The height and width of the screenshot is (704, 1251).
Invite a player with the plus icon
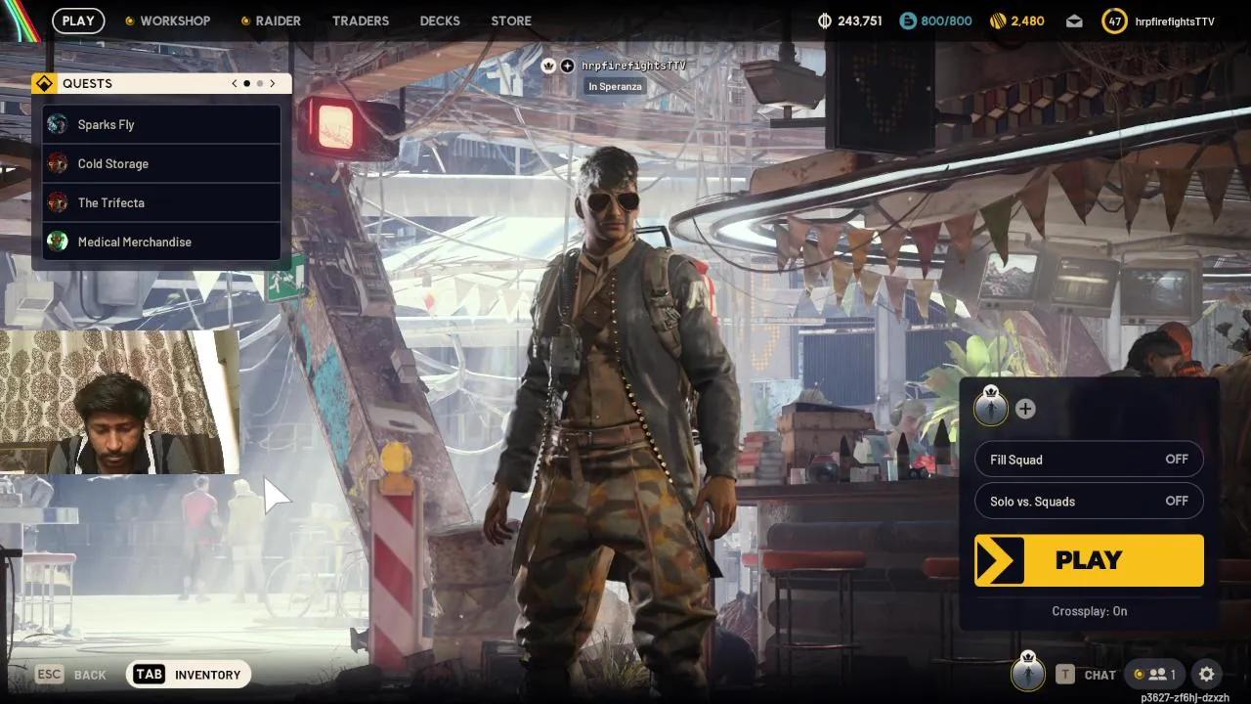tap(1025, 409)
